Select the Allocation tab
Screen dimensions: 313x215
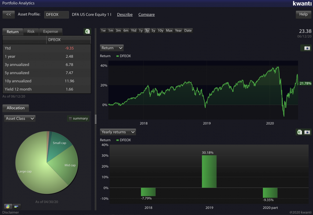tap(16, 108)
